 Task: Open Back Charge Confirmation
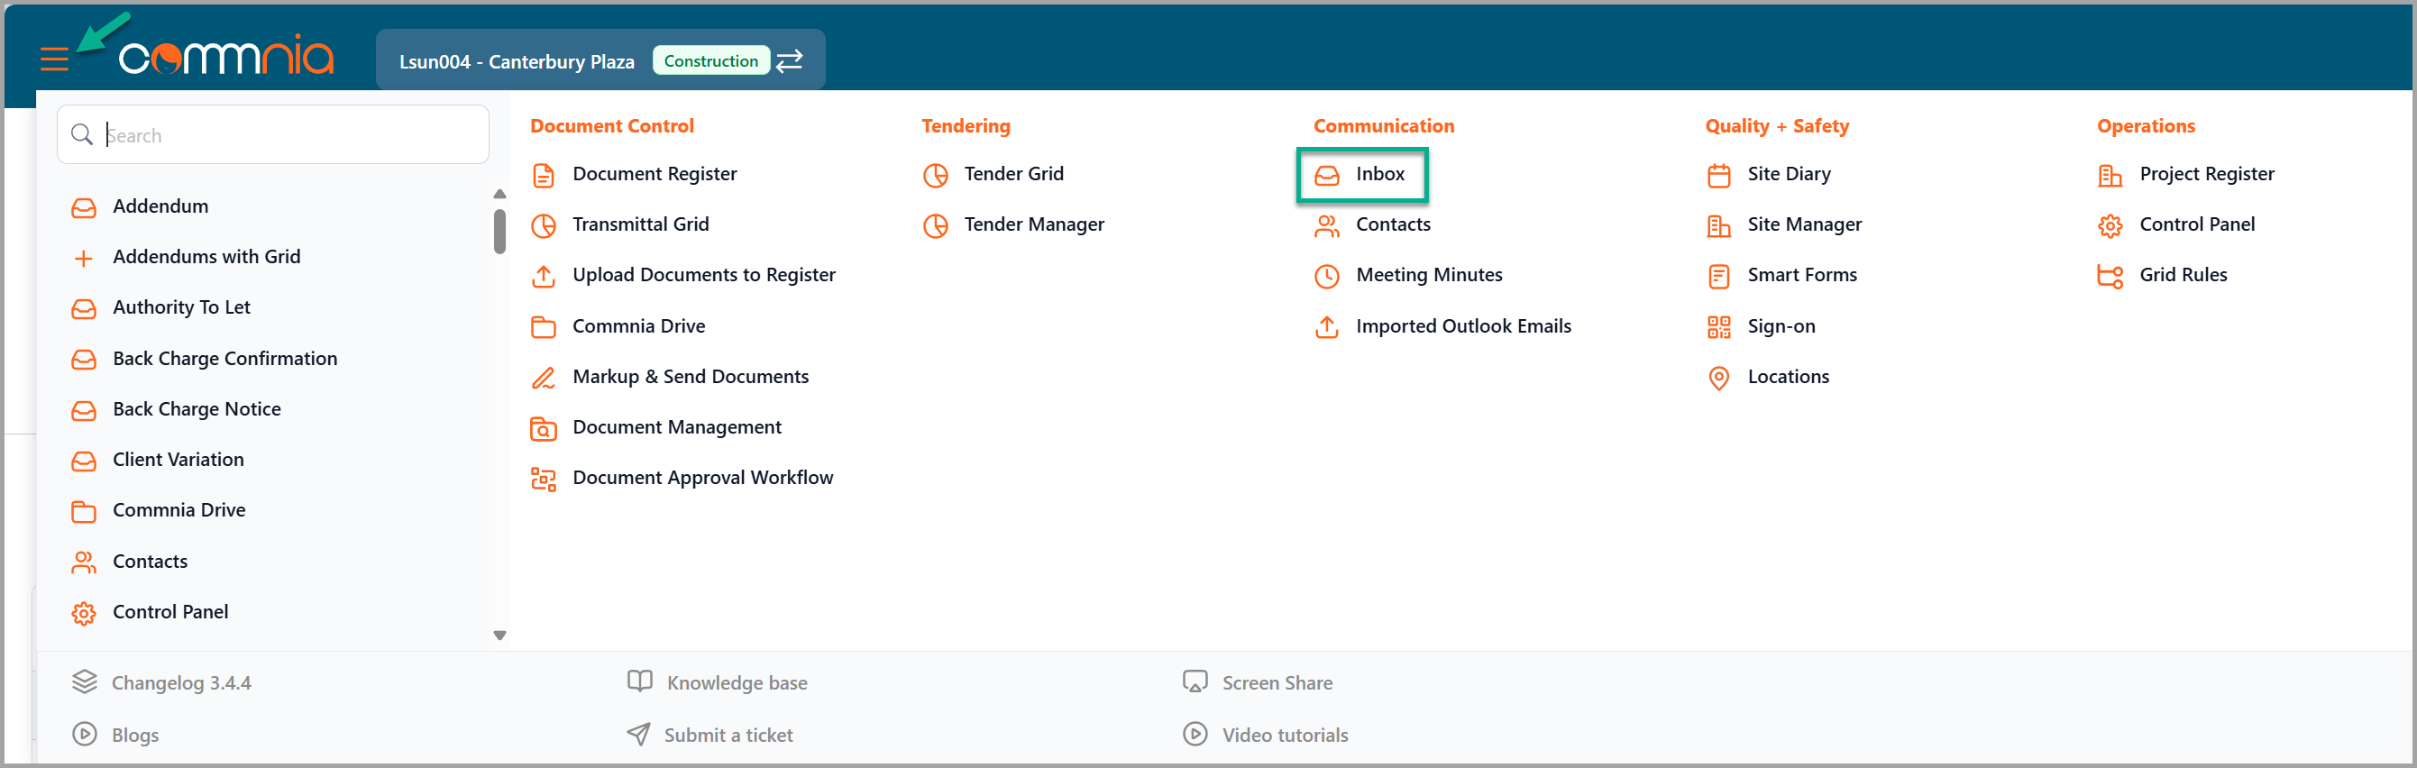tap(224, 359)
